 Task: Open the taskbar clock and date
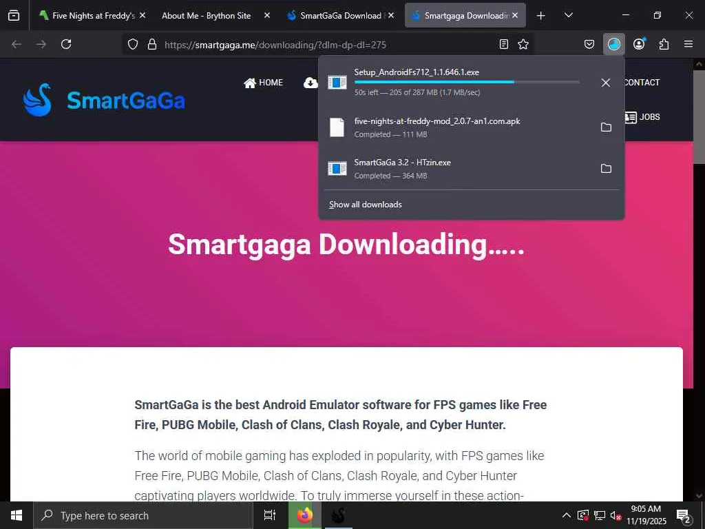click(x=646, y=515)
